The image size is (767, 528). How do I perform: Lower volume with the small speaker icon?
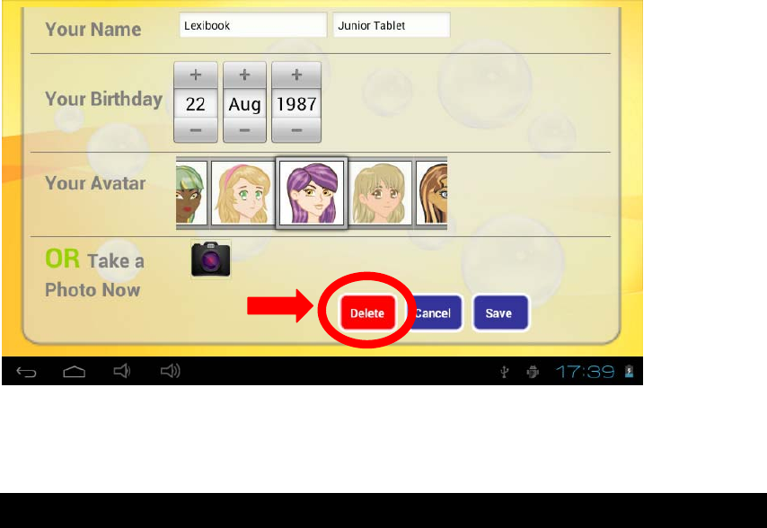(x=122, y=371)
